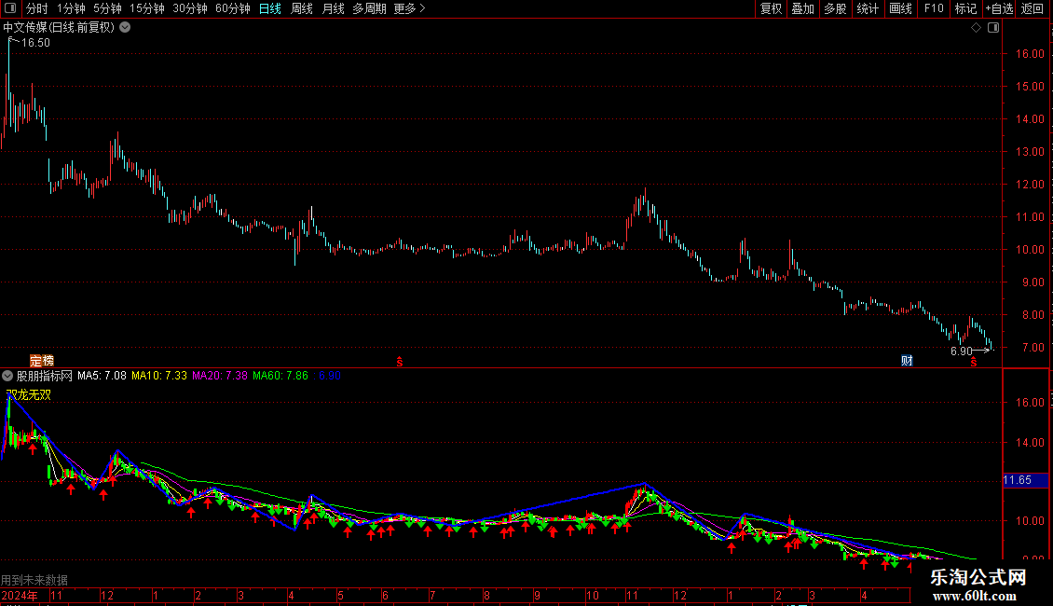
Task: Click the 财 financial marker icon
Action: pyautogui.click(x=907, y=361)
